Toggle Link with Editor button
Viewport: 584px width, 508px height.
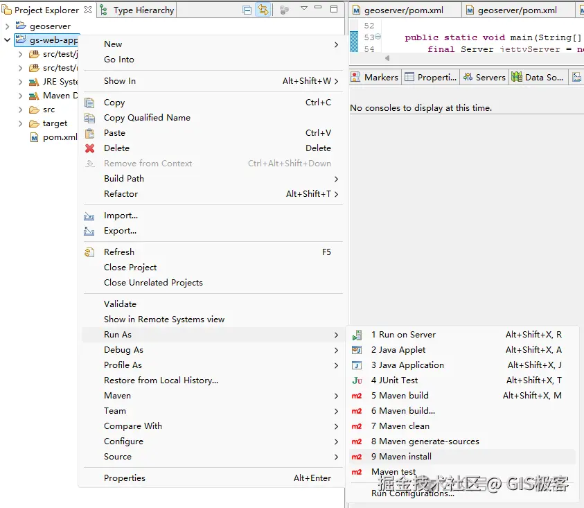pyautogui.click(x=263, y=10)
